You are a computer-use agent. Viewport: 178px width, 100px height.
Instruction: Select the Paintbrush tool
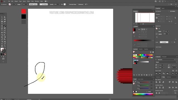5,26
